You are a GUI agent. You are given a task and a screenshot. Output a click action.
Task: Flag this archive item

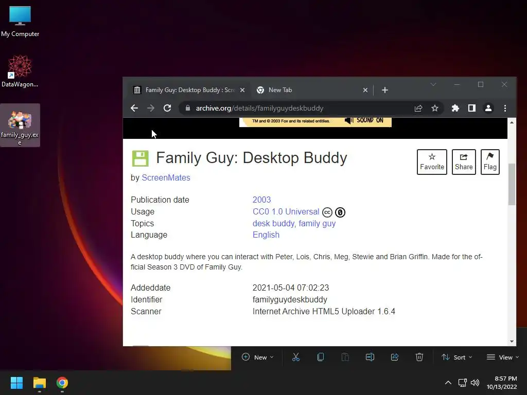[490, 162]
